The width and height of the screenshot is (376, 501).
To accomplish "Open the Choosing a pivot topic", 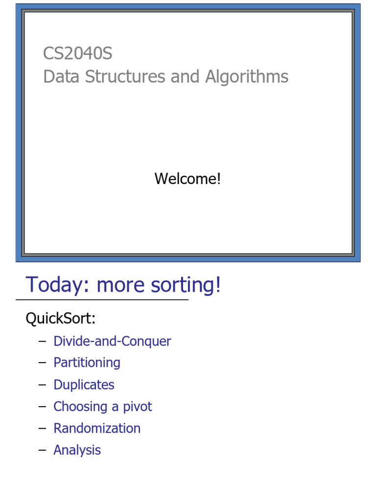I will click(102, 407).
